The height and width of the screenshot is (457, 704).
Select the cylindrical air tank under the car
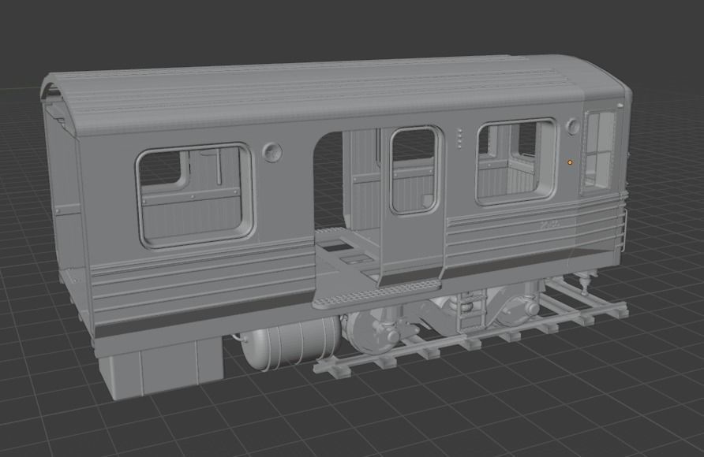[x=292, y=341]
